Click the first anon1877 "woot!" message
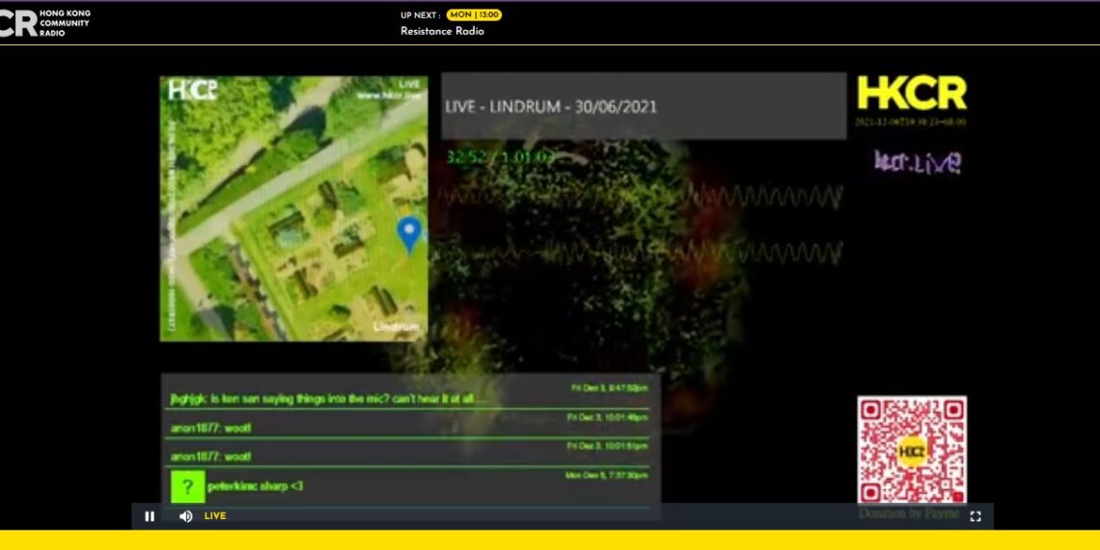Image resolution: width=1100 pixels, height=550 pixels. click(210, 427)
